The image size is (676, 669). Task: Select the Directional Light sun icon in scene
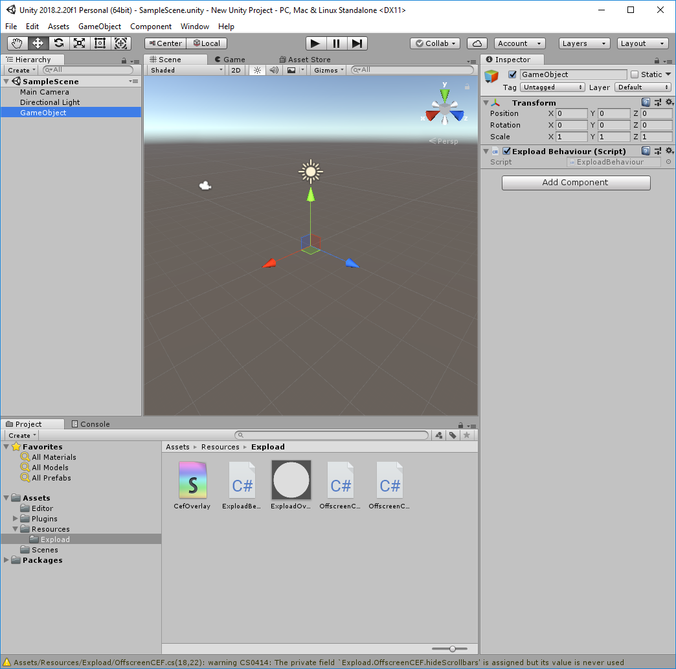click(310, 172)
